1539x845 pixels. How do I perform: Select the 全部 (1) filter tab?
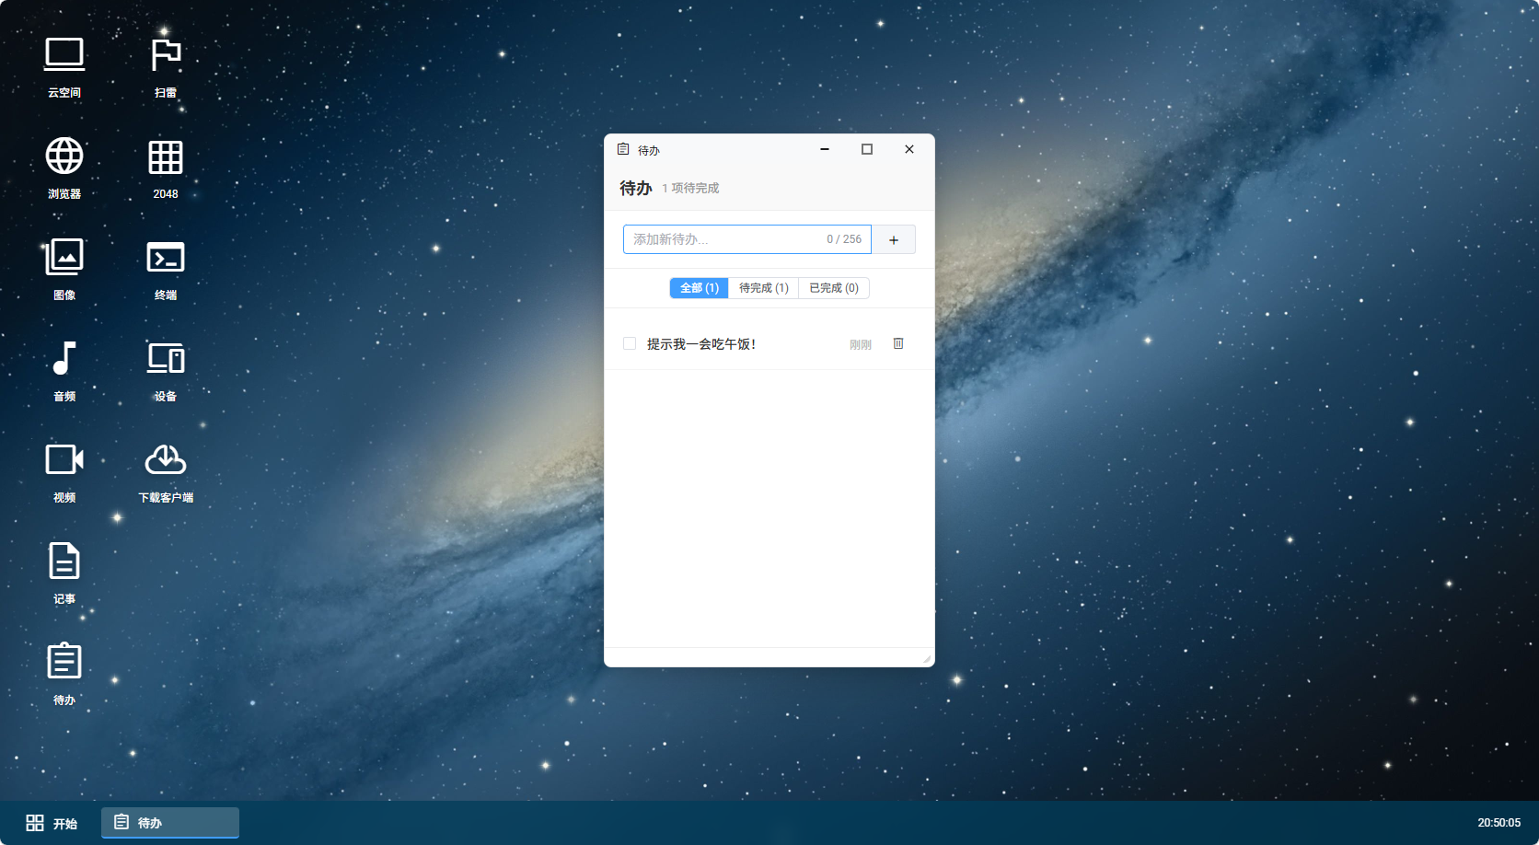(x=700, y=288)
